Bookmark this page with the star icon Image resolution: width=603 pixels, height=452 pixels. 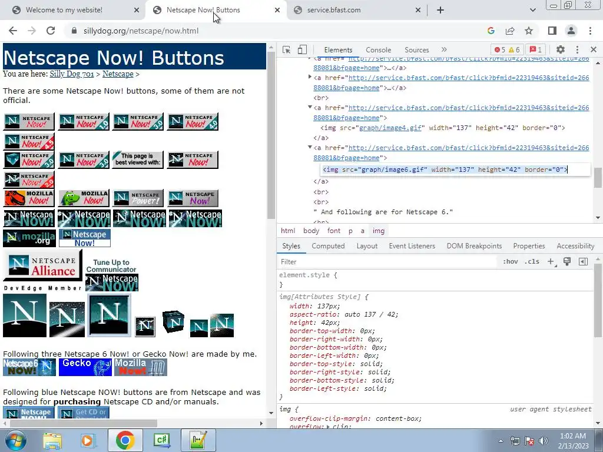point(529,31)
